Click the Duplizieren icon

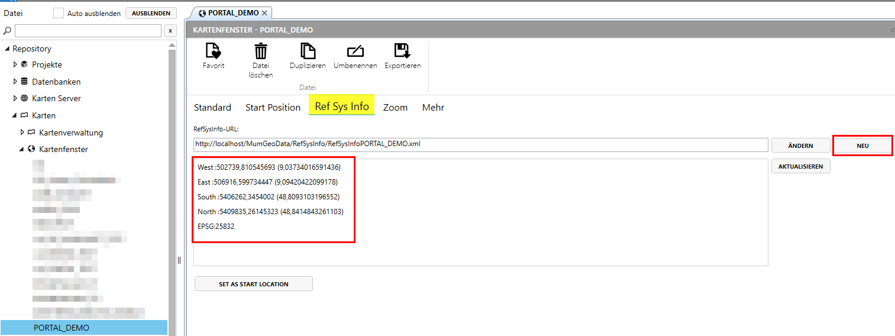pos(308,51)
